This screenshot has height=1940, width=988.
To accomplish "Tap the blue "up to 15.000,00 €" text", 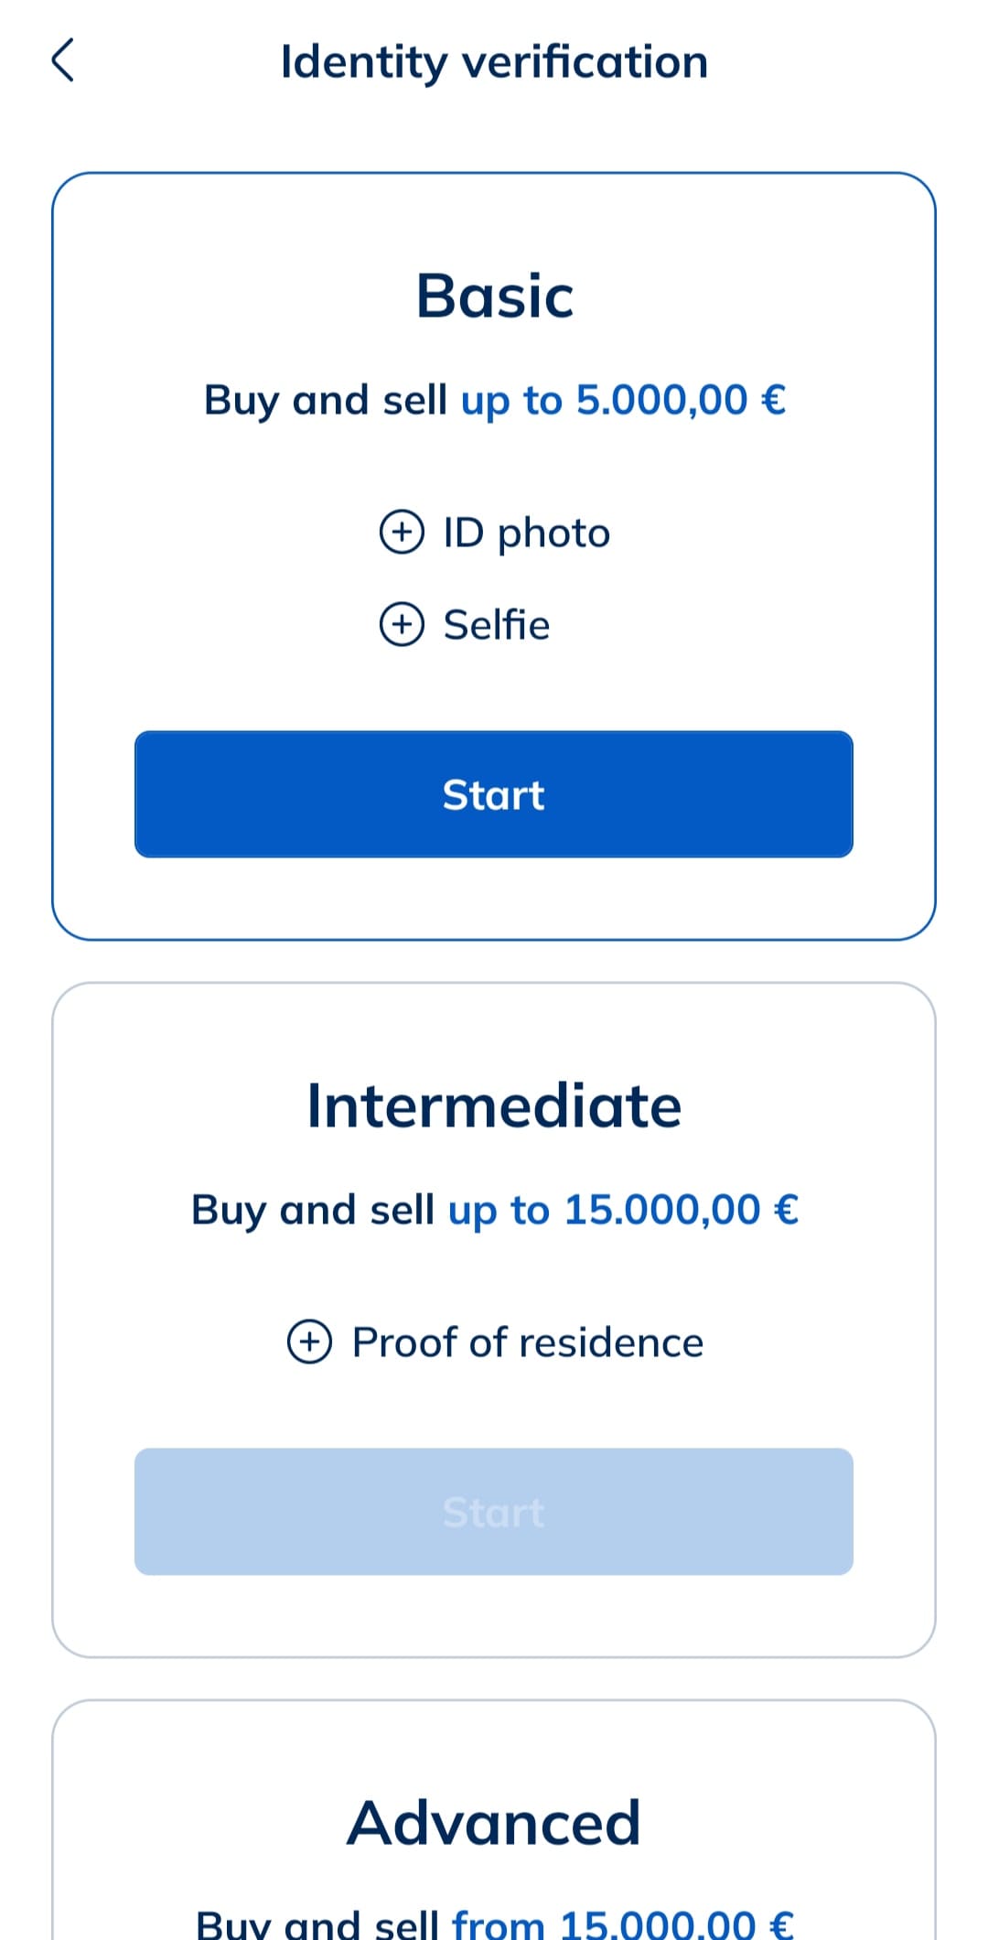I will click(623, 1210).
